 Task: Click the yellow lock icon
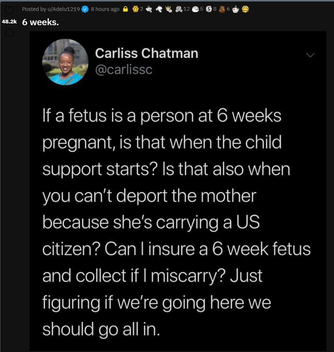click(126, 9)
